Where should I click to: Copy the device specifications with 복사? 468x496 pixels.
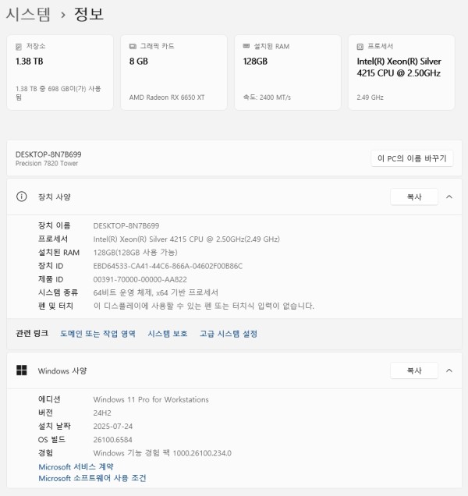413,197
